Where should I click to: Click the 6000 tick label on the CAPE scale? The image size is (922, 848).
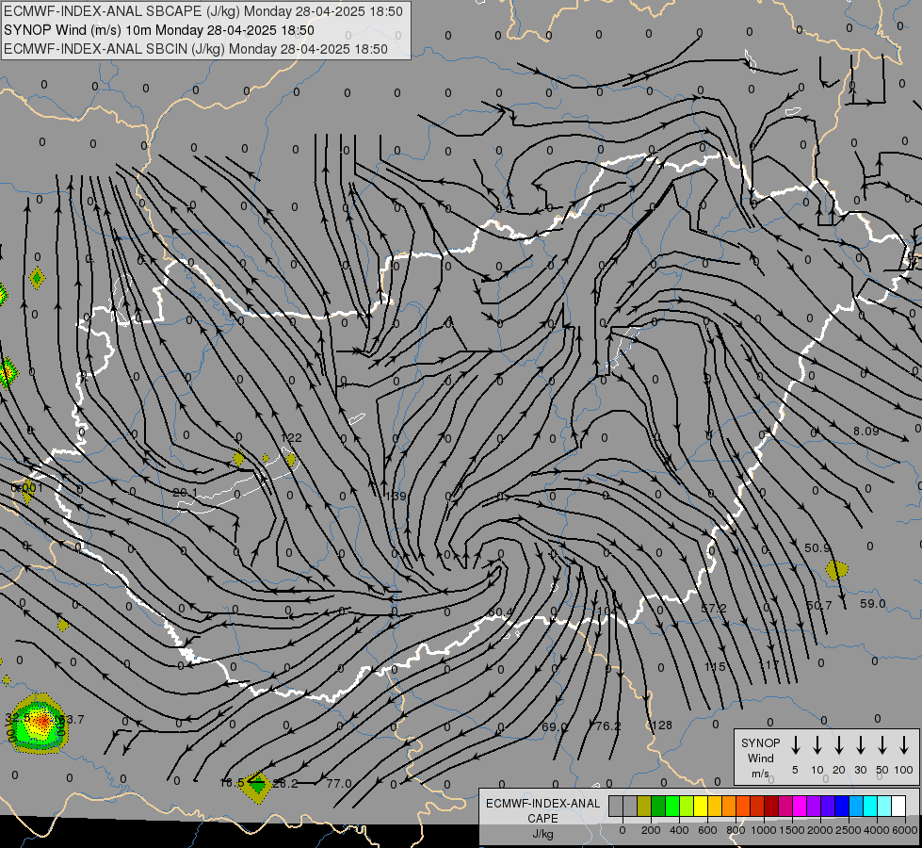pos(905,830)
